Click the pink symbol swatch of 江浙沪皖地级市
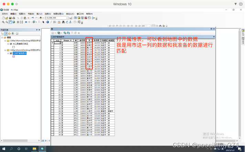245x152 pixels. tap(14, 56)
